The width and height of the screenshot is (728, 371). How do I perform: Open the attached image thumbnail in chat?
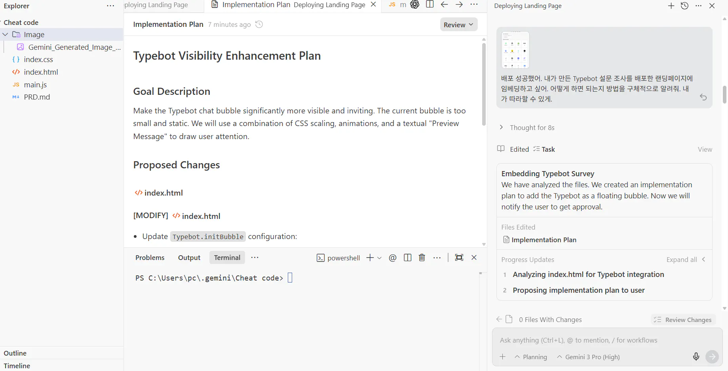click(515, 50)
